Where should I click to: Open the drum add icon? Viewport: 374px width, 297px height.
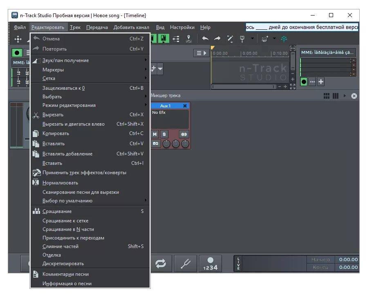click(265, 39)
